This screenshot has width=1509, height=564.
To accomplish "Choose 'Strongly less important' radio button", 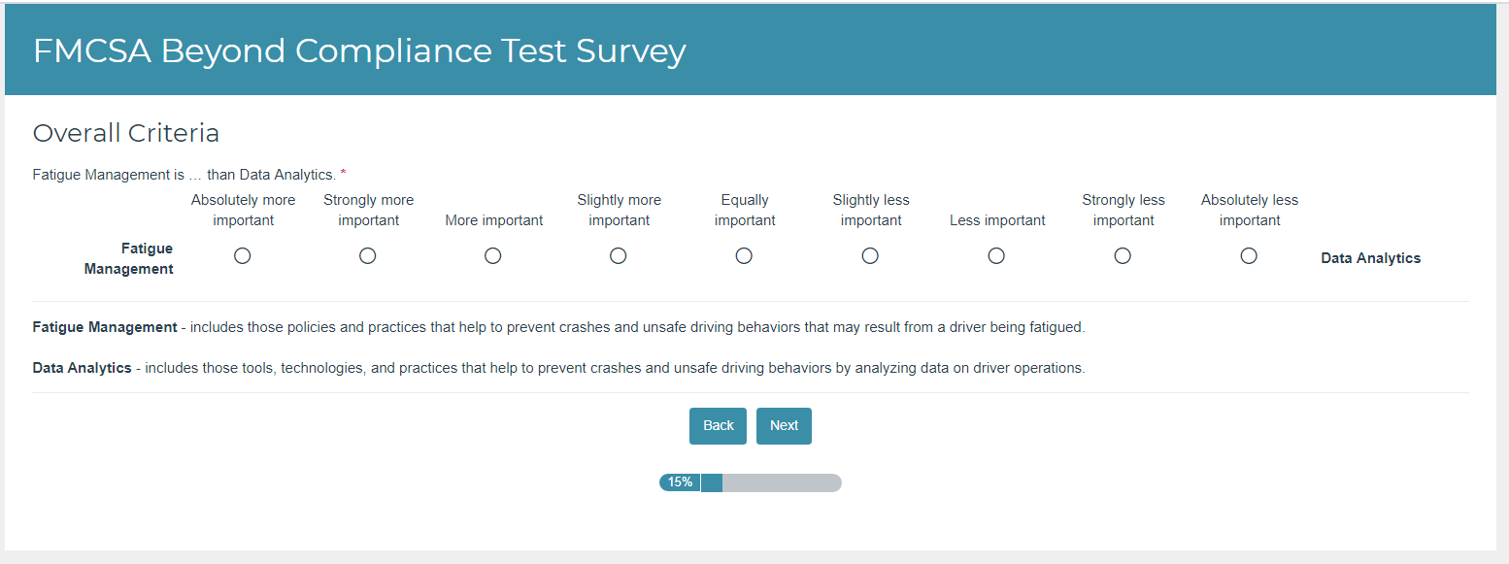I will [x=1123, y=256].
